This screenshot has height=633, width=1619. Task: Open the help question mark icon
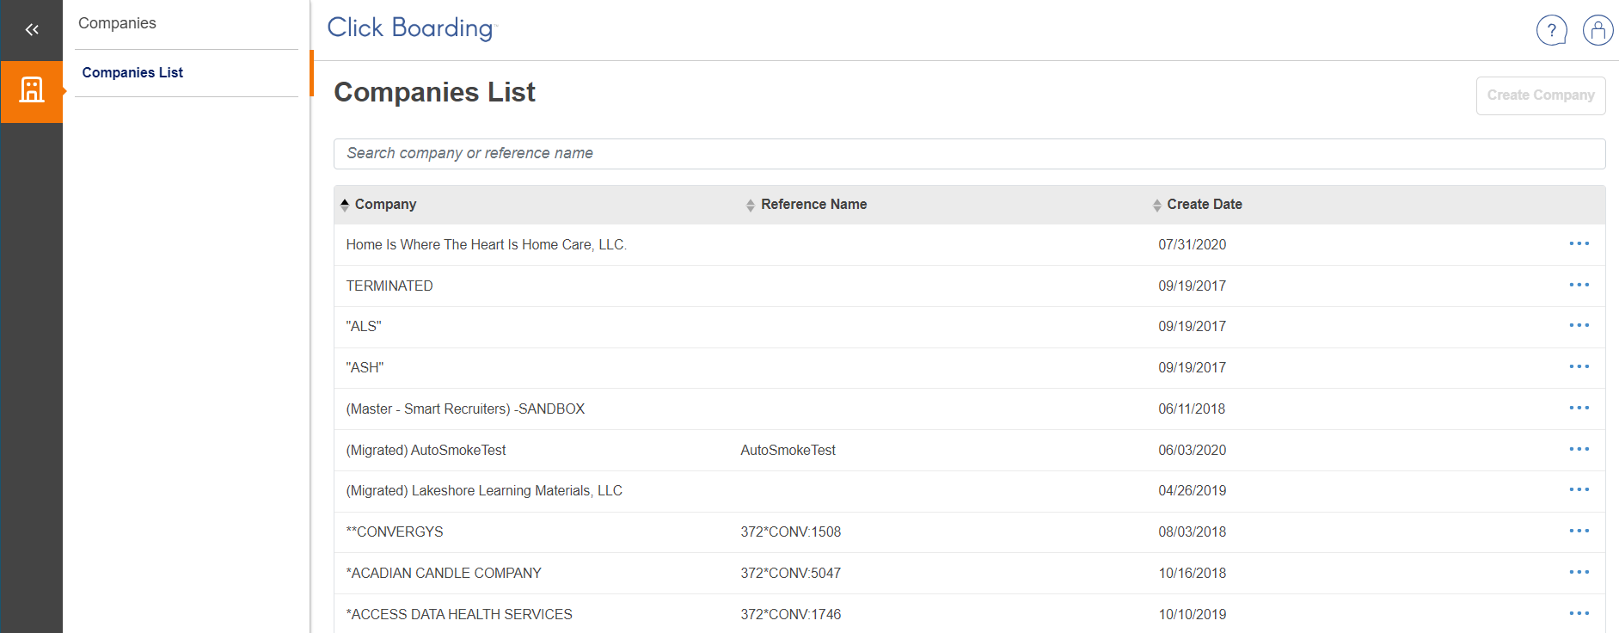1551,31
